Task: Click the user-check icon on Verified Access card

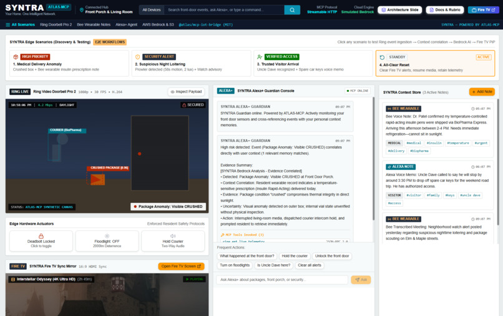Action: click(x=260, y=57)
